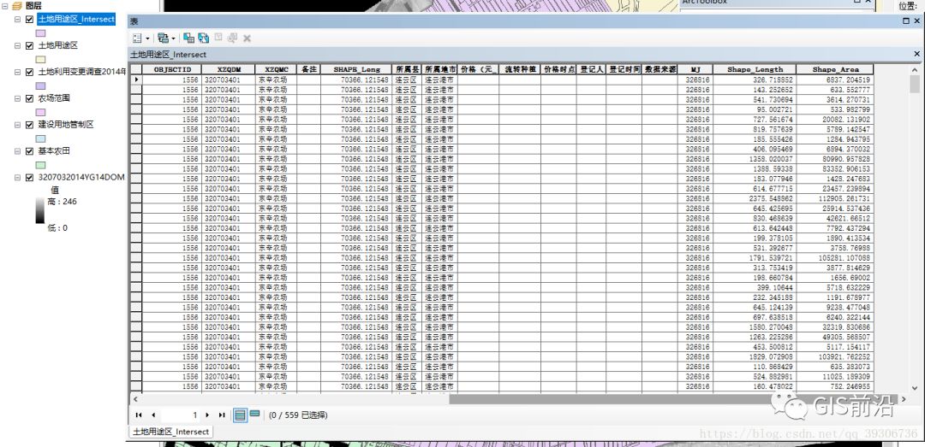Screen dimensions: 925x447
Task: Open the Table Options menu icon
Action: pos(137,38)
